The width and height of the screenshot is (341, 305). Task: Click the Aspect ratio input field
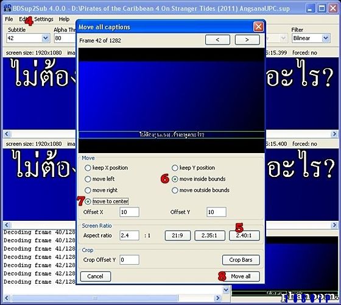[129, 235]
